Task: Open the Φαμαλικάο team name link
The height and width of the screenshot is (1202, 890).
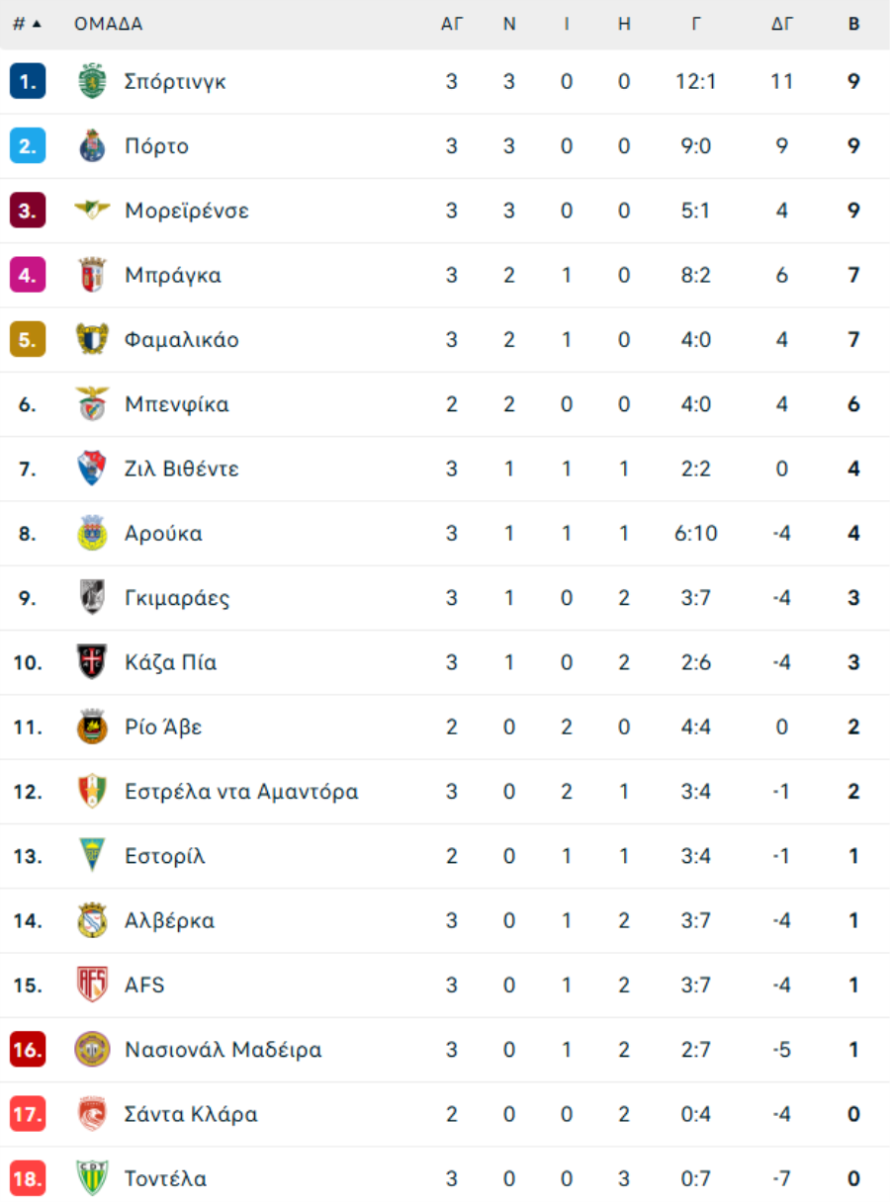Action: point(182,339)
